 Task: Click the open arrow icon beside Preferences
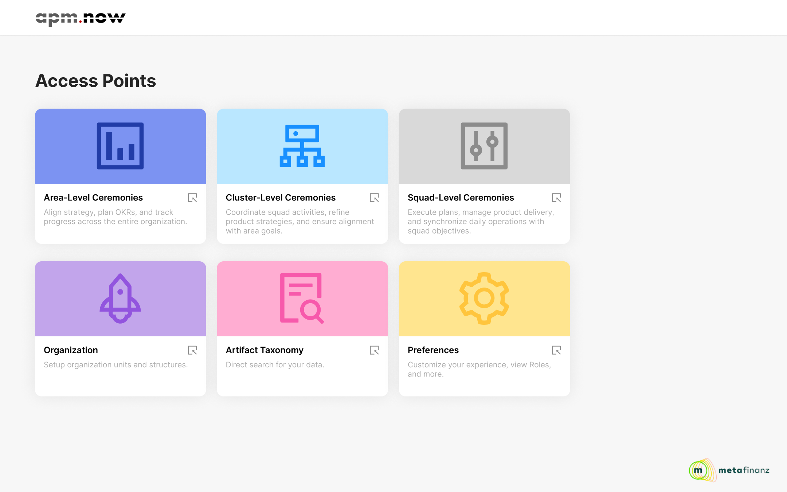tap(556, 350)
